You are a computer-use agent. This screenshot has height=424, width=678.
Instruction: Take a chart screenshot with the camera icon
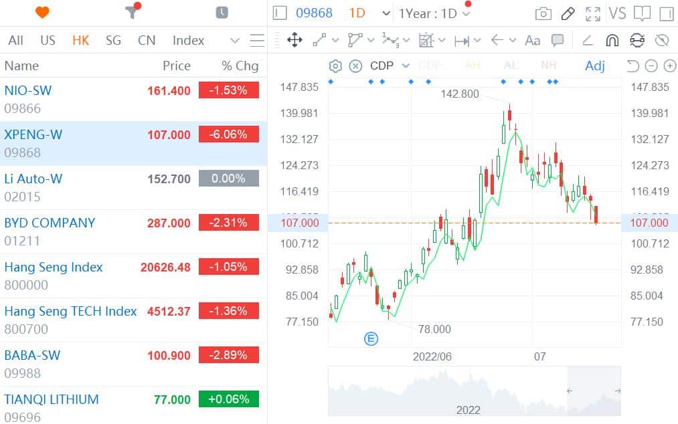(x=543, y=14)
